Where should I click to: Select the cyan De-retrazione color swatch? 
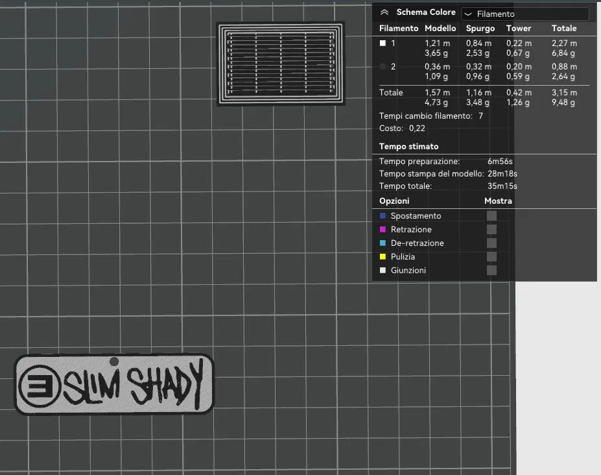(383, 243)
